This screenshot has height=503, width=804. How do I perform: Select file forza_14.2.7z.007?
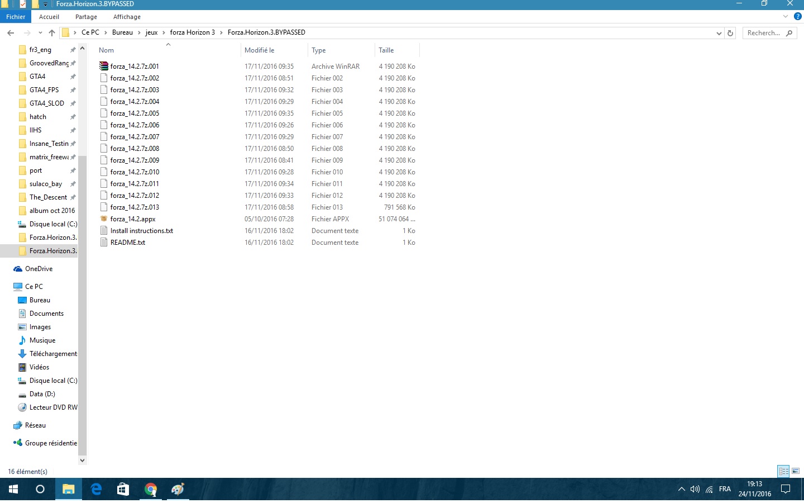coord(135,137)
